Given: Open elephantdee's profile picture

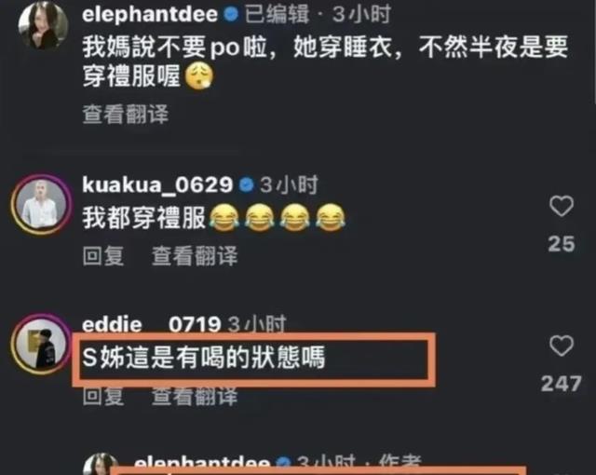Looking at the screenshot, I should [43, 25].
